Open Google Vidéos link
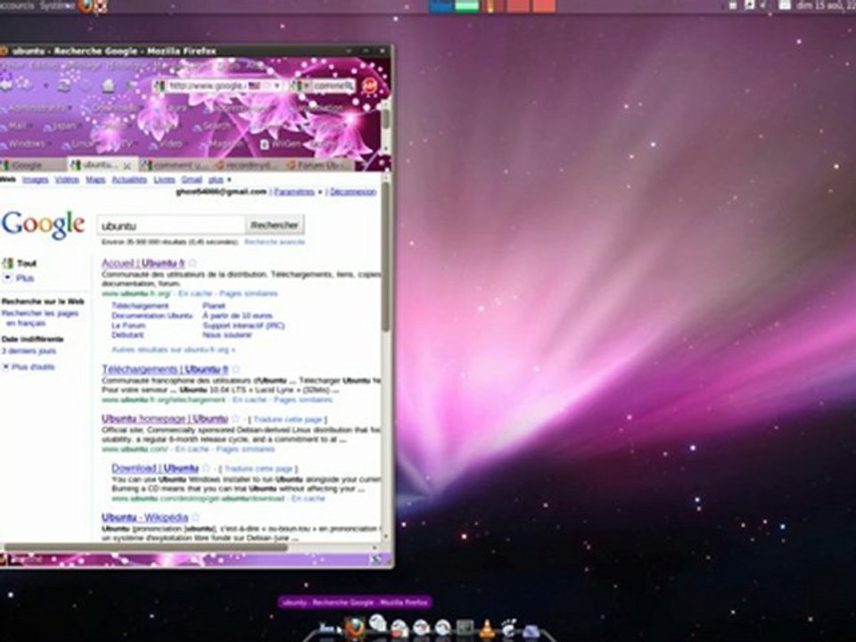Image resolution: width=856 pixels, height=642 pixels. tap(67, 179)
